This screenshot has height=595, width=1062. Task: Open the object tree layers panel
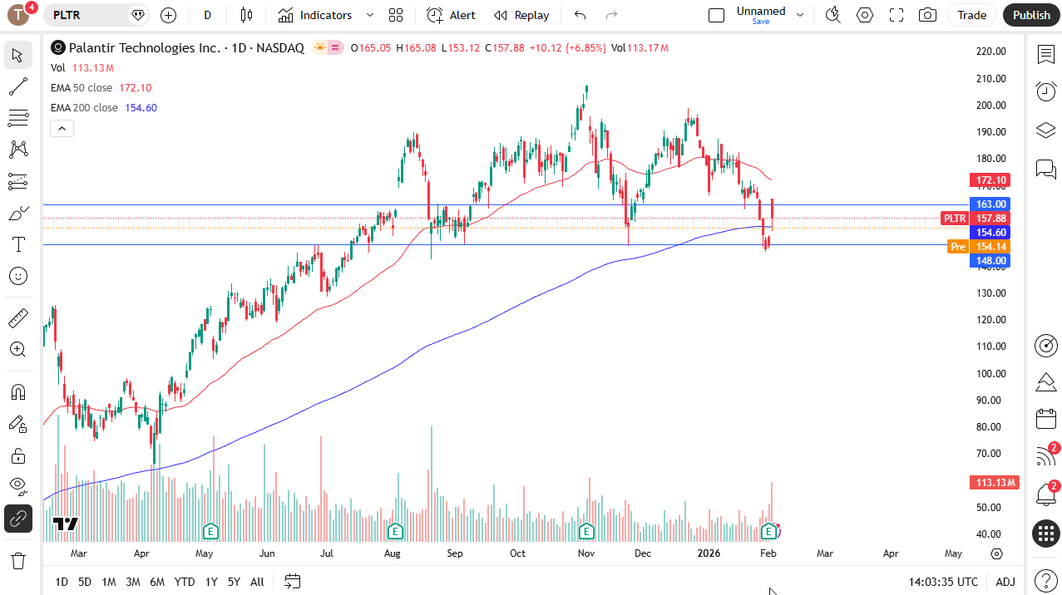[1046, 130]
